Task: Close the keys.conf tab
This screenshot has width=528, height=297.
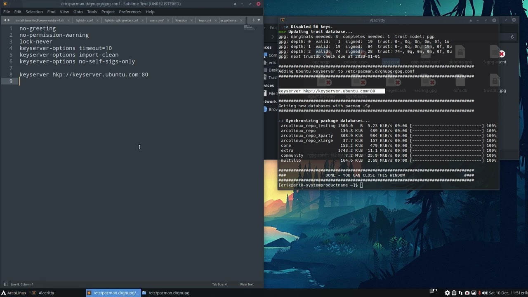Action: point(216,20)
